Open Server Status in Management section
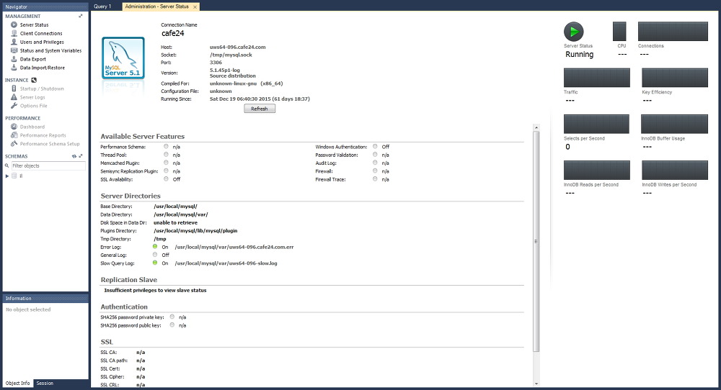The image size is (721, 390). click(x=34, y=24)
